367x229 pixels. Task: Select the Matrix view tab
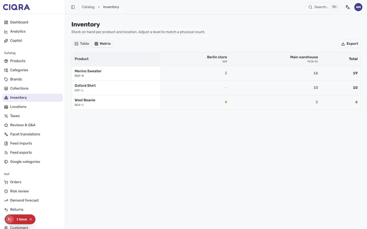click(x=103, y=44)
